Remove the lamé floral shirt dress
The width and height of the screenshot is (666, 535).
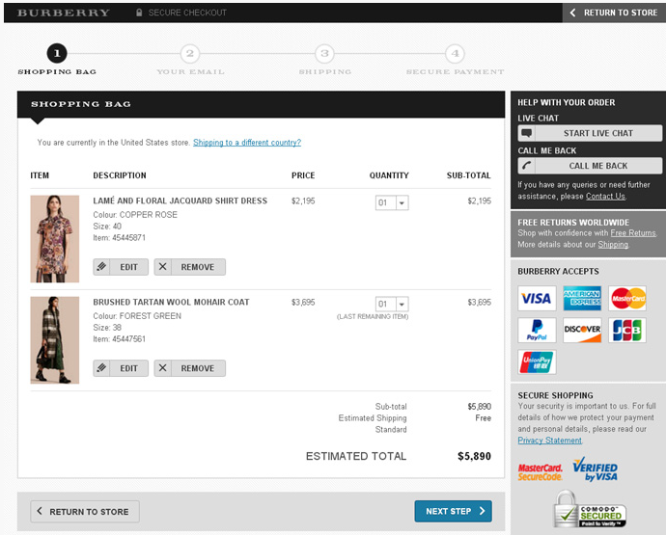coord(190,267)
